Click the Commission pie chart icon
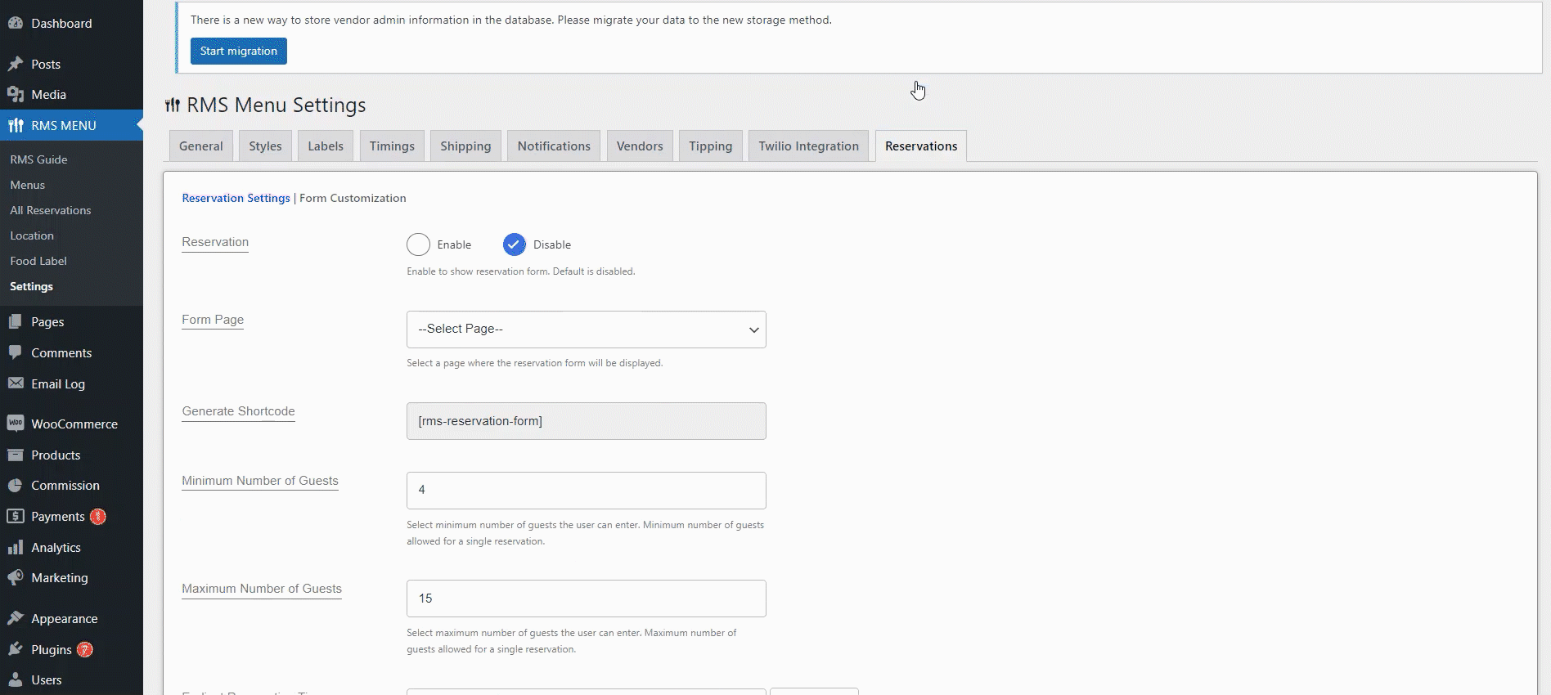The image size is (1551, 695). [16, 486]
